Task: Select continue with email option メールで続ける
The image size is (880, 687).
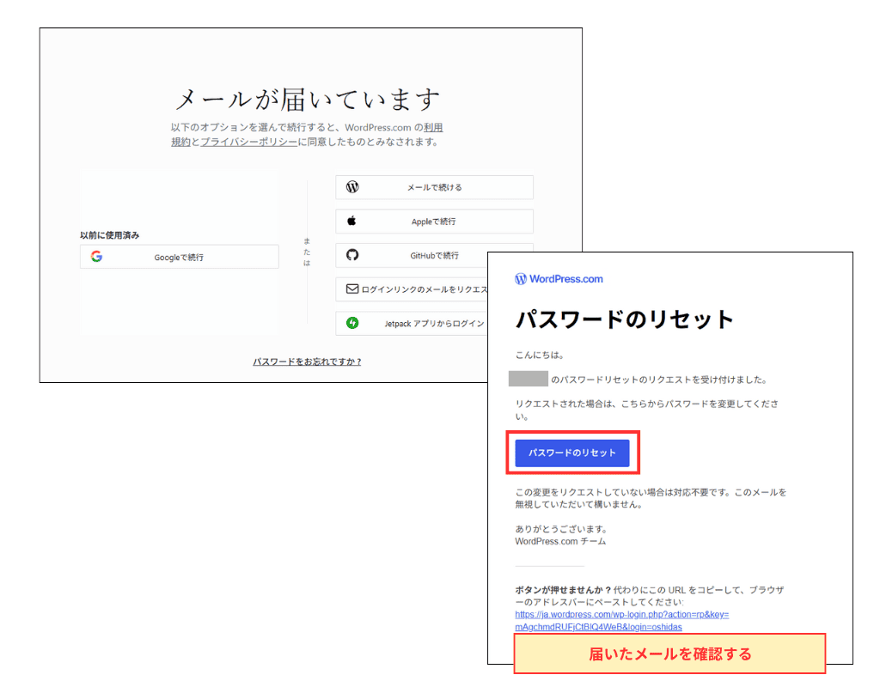Action: [434, 187]
